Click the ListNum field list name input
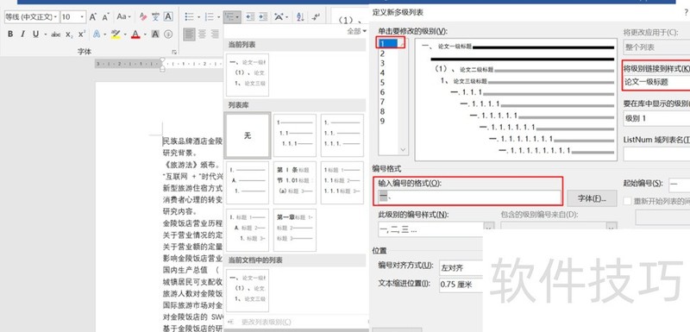The width and height of the screenshot is (690, 332). click(656, 154)
